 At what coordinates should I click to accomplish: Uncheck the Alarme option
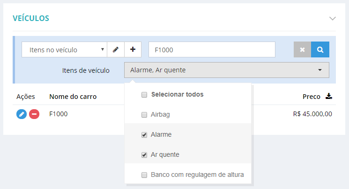coord(144,135)
